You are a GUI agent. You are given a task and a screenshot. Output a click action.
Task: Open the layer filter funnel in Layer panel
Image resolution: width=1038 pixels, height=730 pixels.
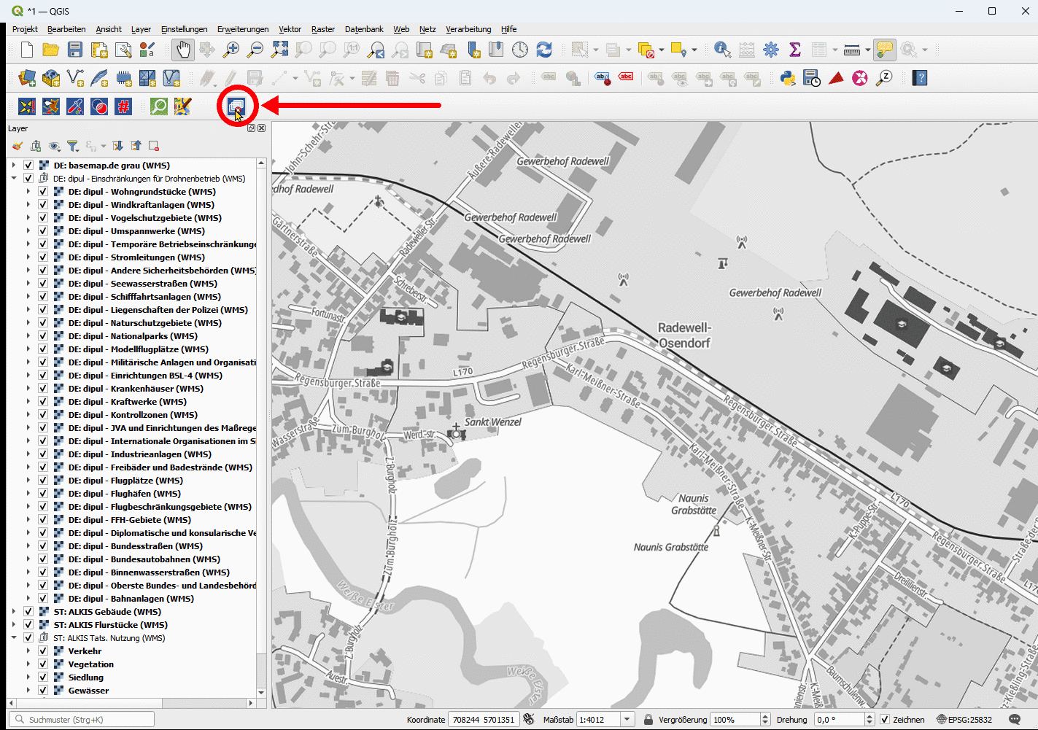click(72, 146)
